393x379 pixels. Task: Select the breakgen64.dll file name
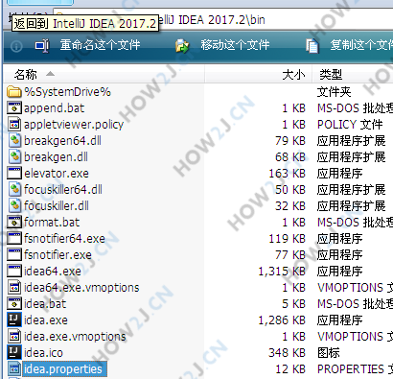pos(62,141)
